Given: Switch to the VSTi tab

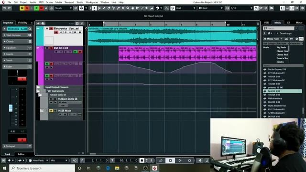Looking at the screenshot, I should point(266,22).
